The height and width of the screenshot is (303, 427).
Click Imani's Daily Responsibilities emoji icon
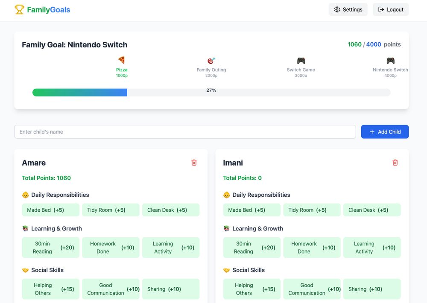(x=227, y=195)
